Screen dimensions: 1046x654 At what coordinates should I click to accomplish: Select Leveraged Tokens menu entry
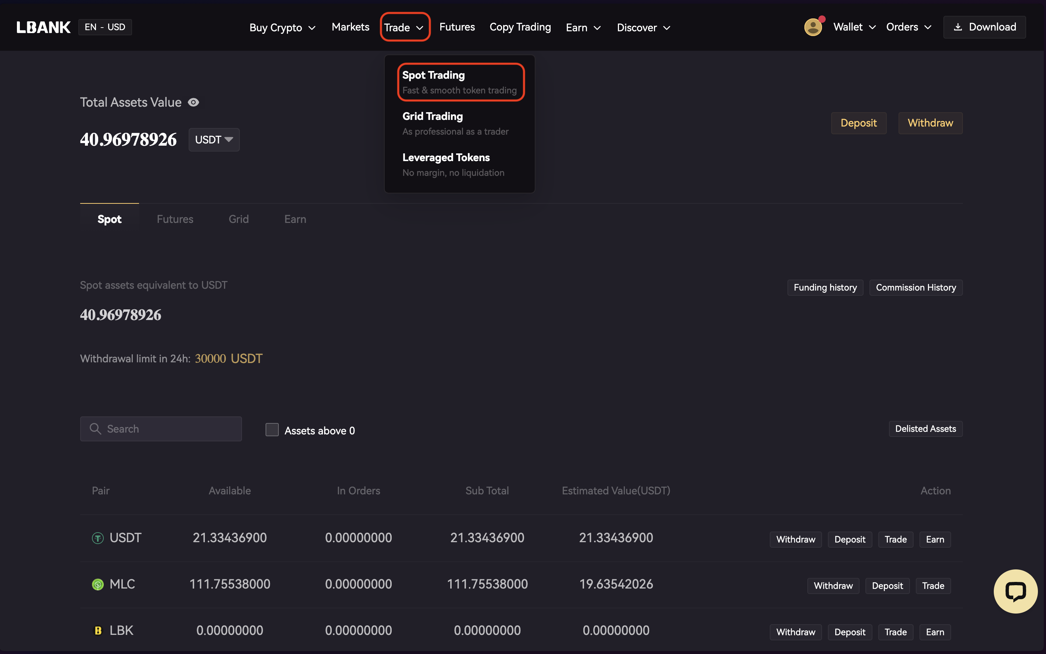[453, 164]
